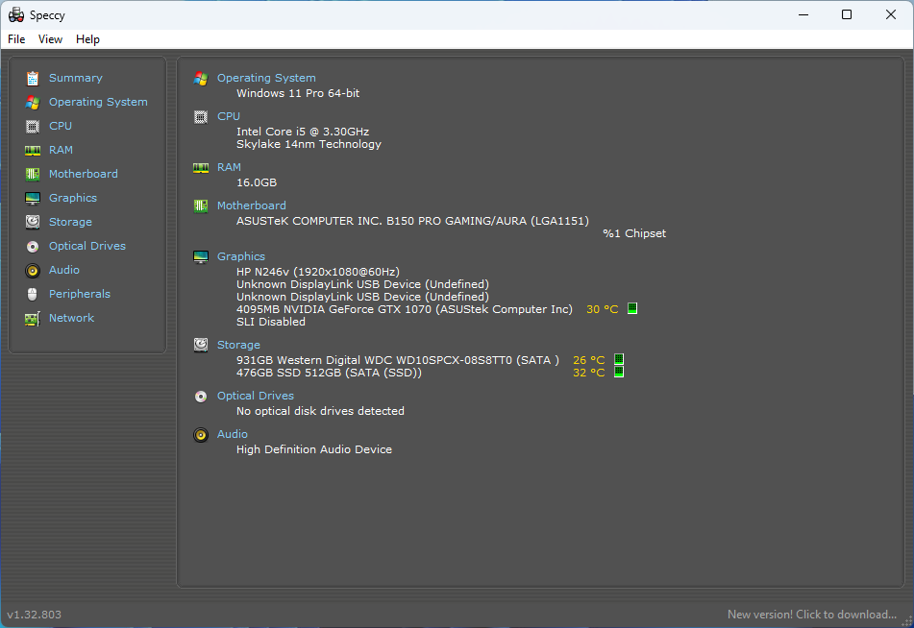
Task: Click the 931GB Western Digital drive line
Action: pos(397,360)
